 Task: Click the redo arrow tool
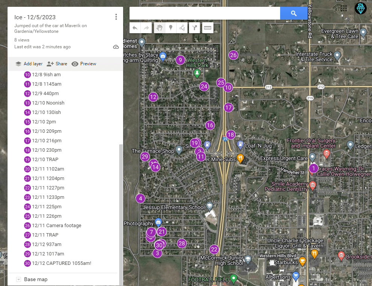coord(146,28)
